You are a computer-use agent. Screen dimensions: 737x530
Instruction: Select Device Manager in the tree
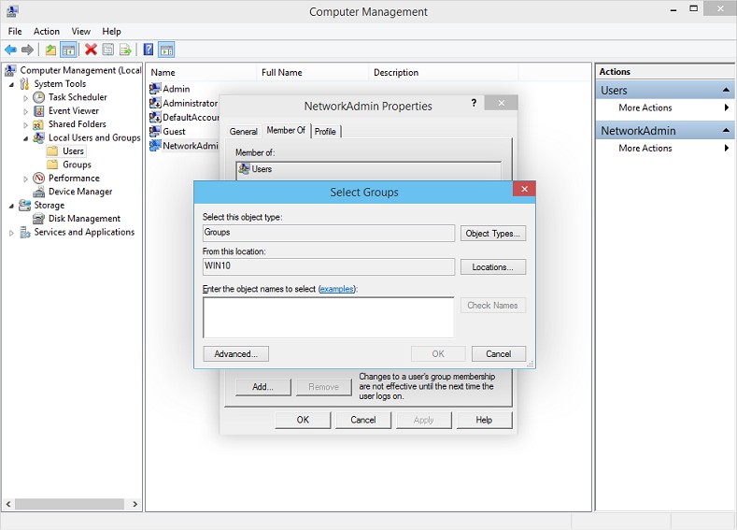coord(79,192)
